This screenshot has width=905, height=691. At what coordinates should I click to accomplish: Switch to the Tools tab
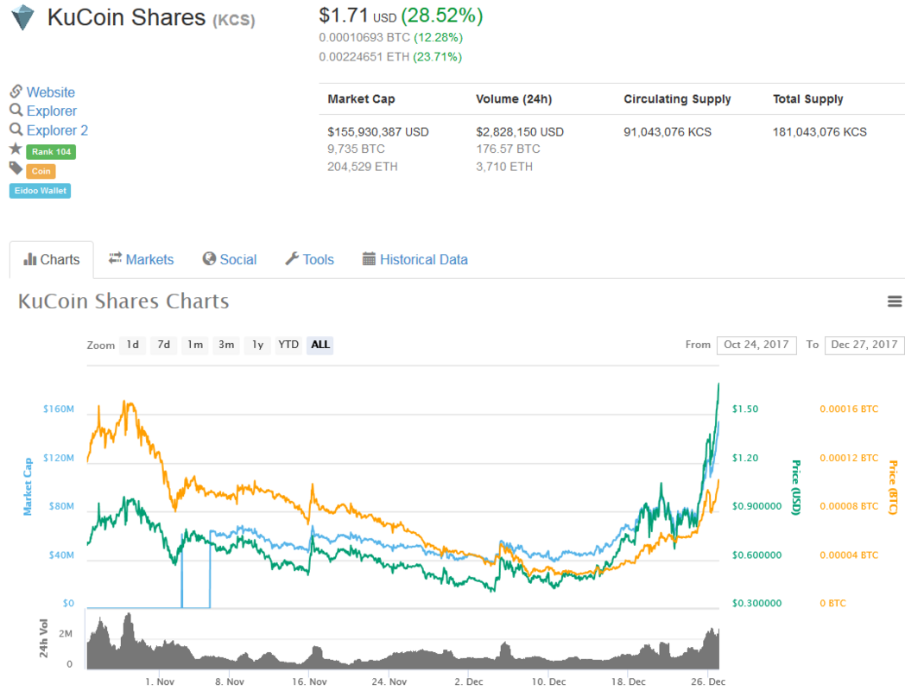click(310, 260)
